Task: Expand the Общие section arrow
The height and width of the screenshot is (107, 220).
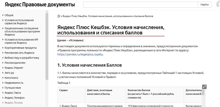Action: pyautogui.click(x=3, y=15)
